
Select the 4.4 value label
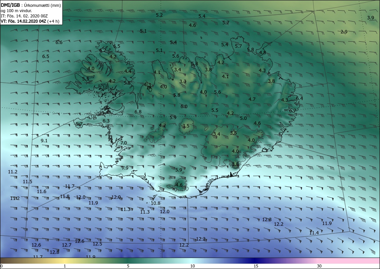(128, 71)
